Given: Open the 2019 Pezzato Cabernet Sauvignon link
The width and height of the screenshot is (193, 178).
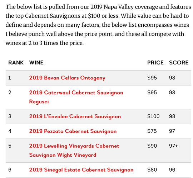Looking at the screenshot, I should pos(73,131).
